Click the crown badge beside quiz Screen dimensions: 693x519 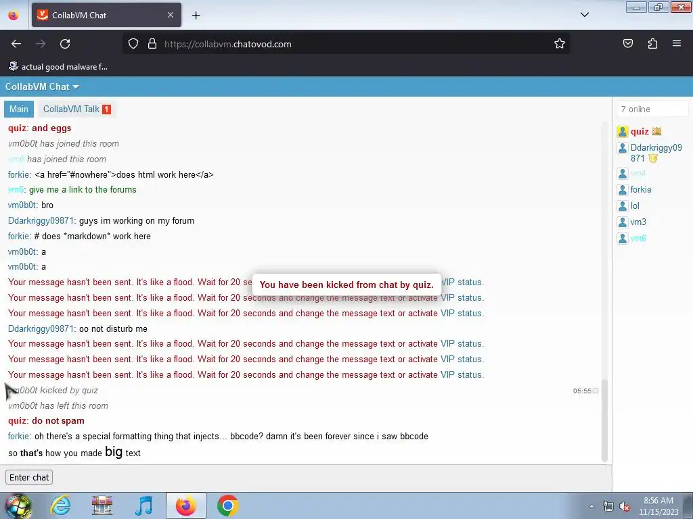pyautogui.click(x=656, y=131)
